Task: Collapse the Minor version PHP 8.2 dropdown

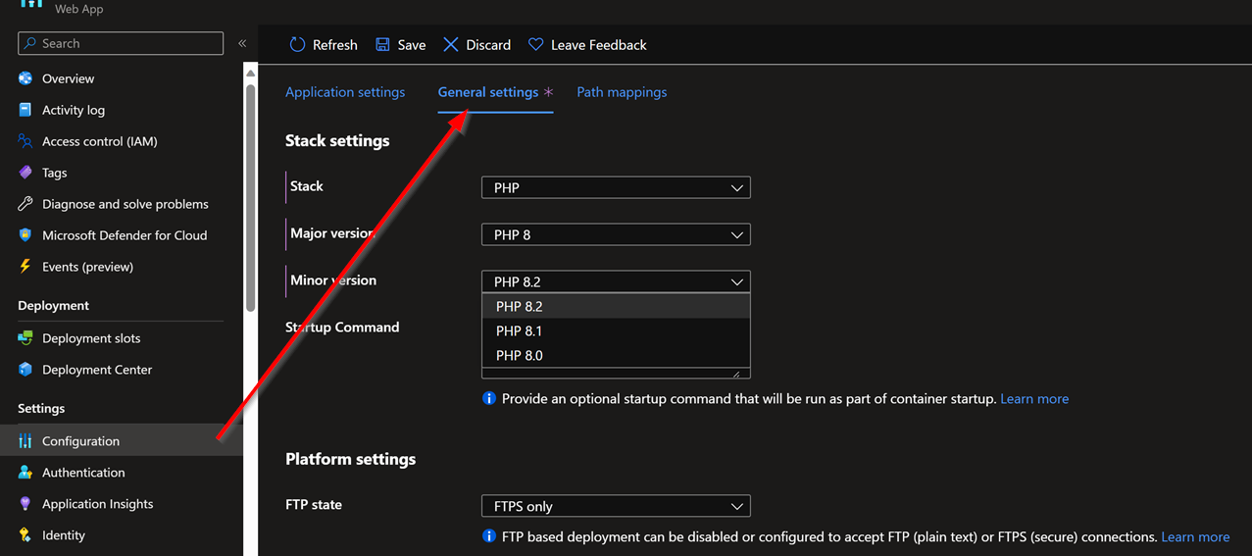Action: [x=616, y=281]
